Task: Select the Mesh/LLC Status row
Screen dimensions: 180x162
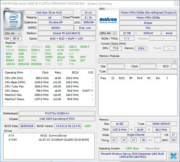Action: (x=49, y=99)
